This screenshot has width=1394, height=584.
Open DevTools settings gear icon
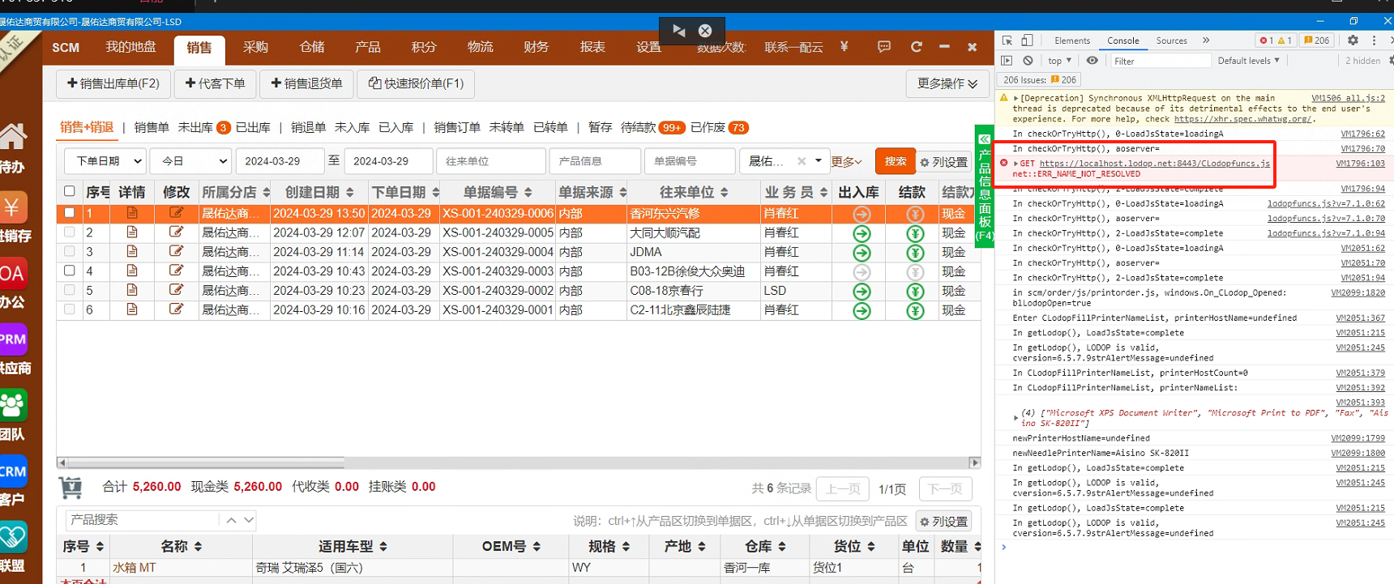1353,40
